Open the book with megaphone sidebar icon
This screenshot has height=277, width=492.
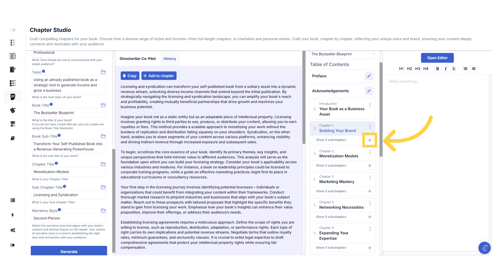tap(13, 110)
